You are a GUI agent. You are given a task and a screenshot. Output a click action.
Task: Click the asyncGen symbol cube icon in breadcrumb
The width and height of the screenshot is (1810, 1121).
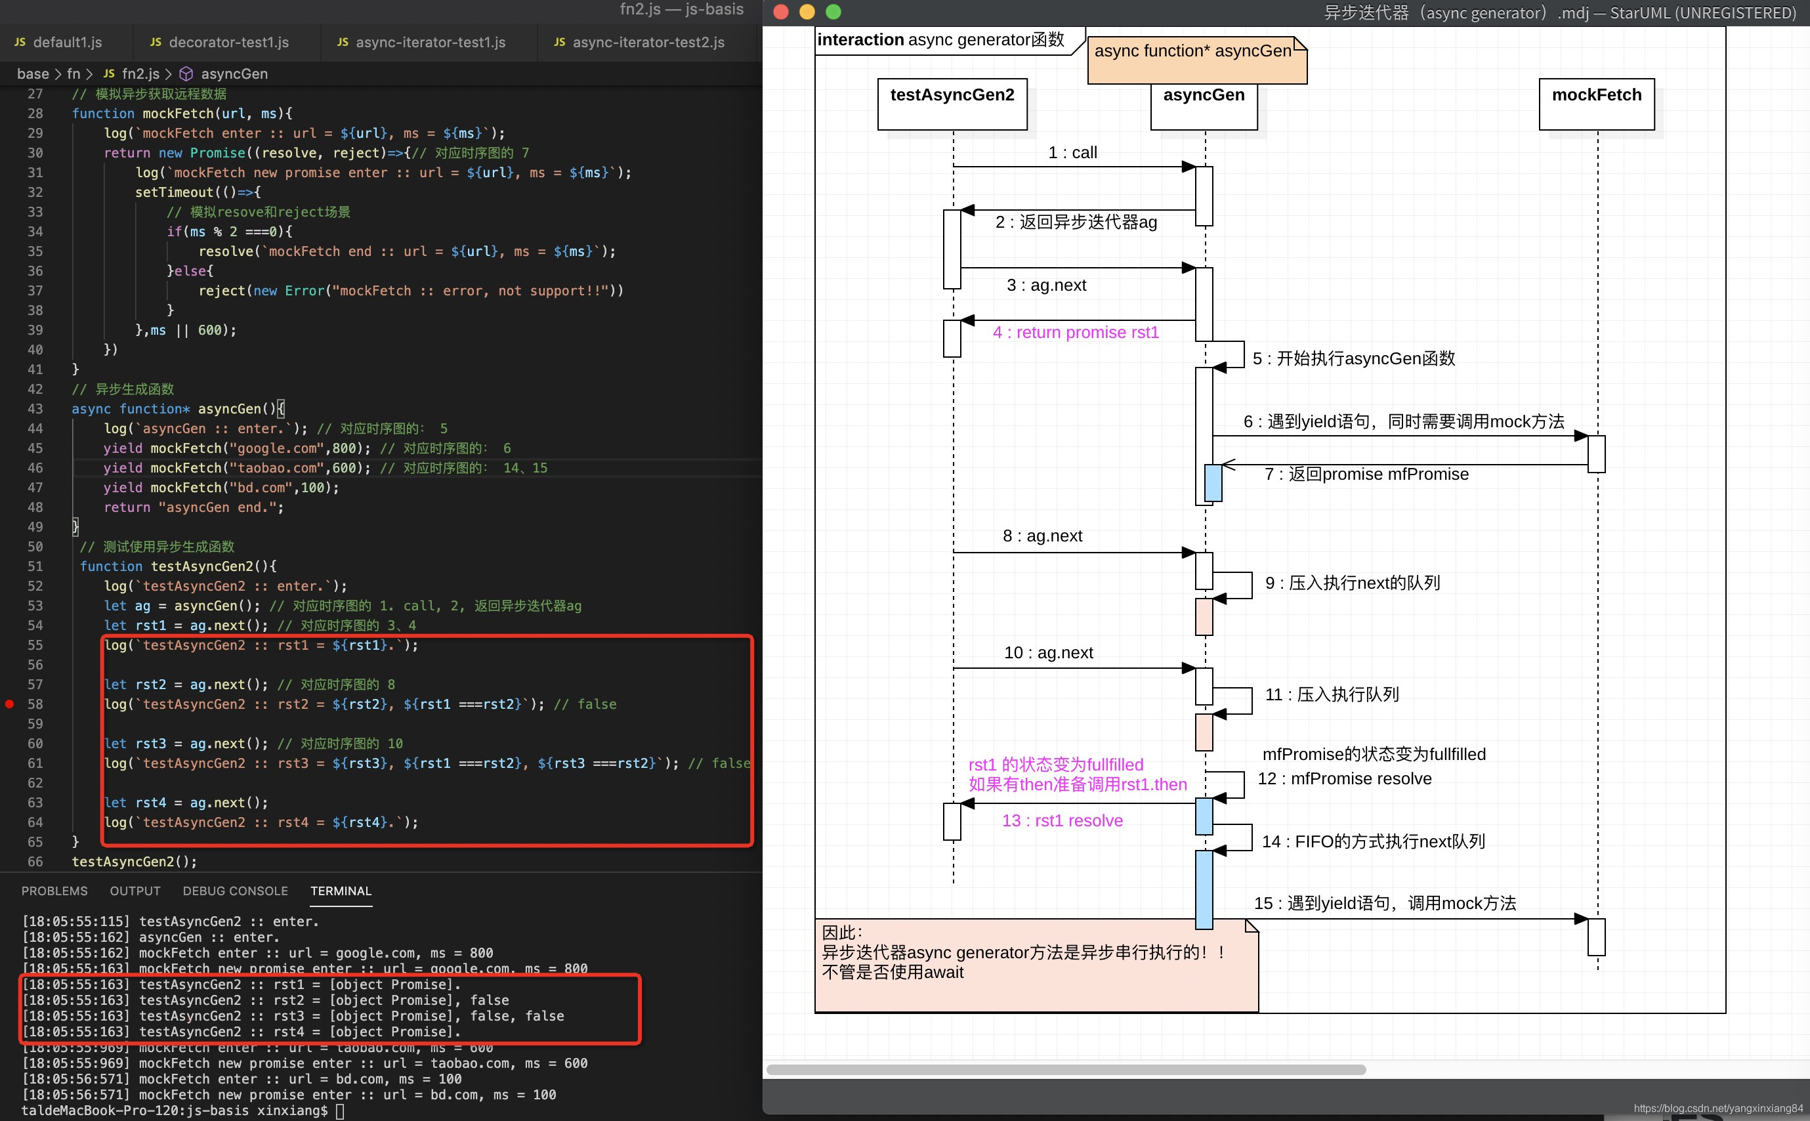[x=187, y=74]
